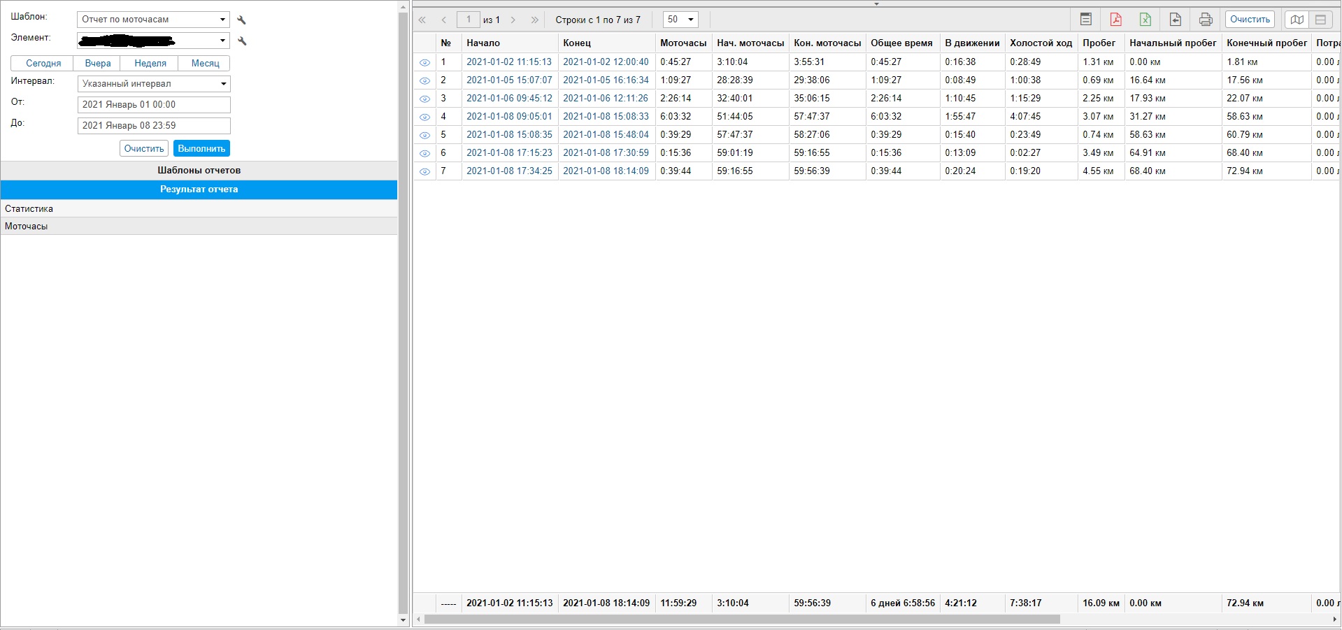Click the От date input field
This screenshot has height=630, width=1342.
click(x=153, y=105)
